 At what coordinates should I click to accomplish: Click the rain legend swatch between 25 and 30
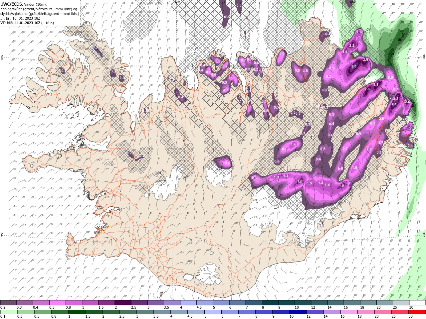click(400, 312)
